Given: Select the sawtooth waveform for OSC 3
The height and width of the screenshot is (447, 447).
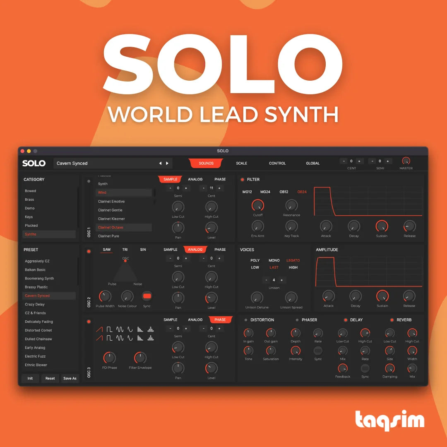Looking at the screenshot, I should (x=100, y=329).
